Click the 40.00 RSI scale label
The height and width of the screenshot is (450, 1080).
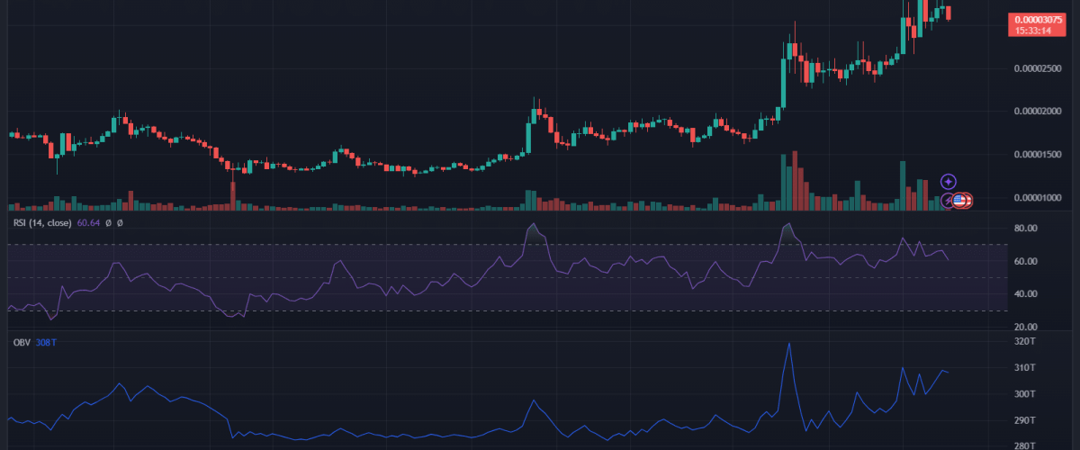[1025, 294]
